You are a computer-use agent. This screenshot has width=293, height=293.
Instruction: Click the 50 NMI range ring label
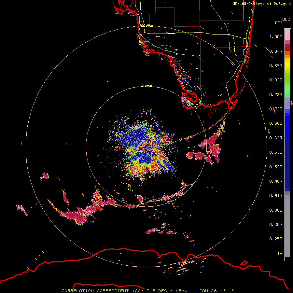coord(146,86)
